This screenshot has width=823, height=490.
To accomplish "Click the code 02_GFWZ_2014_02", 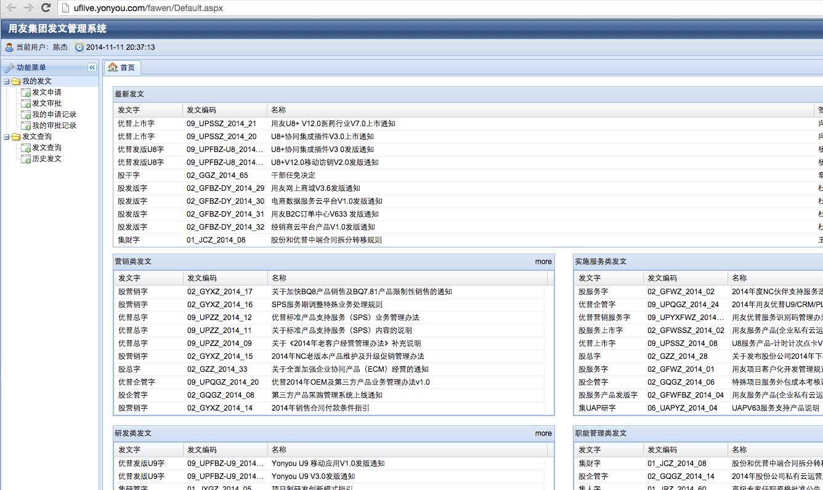I will tap(681, 292).
